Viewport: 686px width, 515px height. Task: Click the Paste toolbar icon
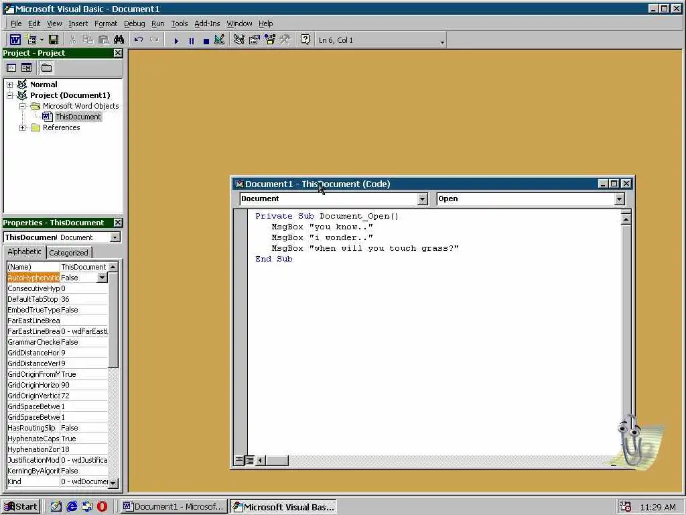click(104, 40)
